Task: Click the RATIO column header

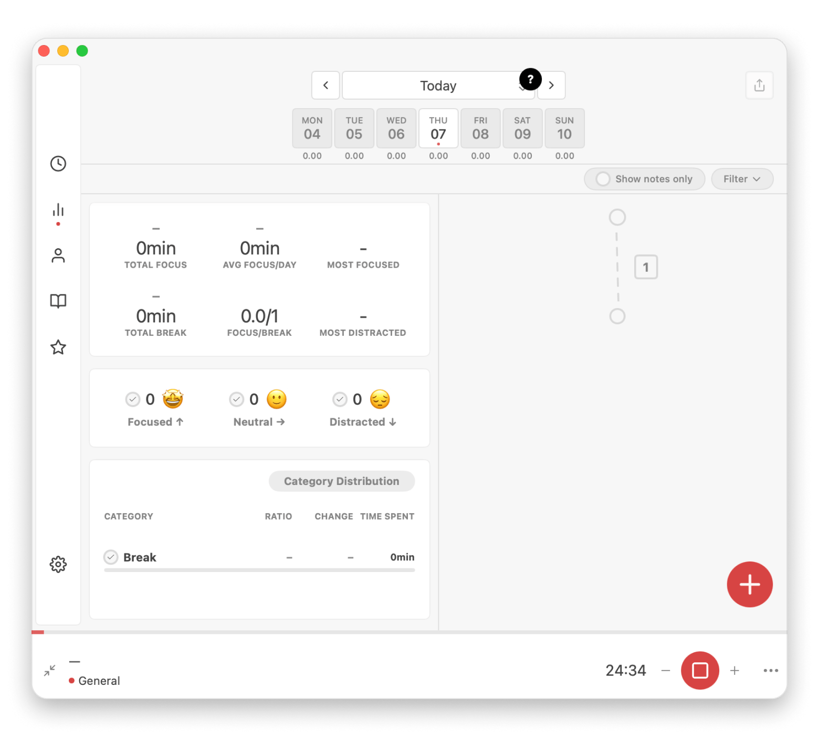Action: 278,516
